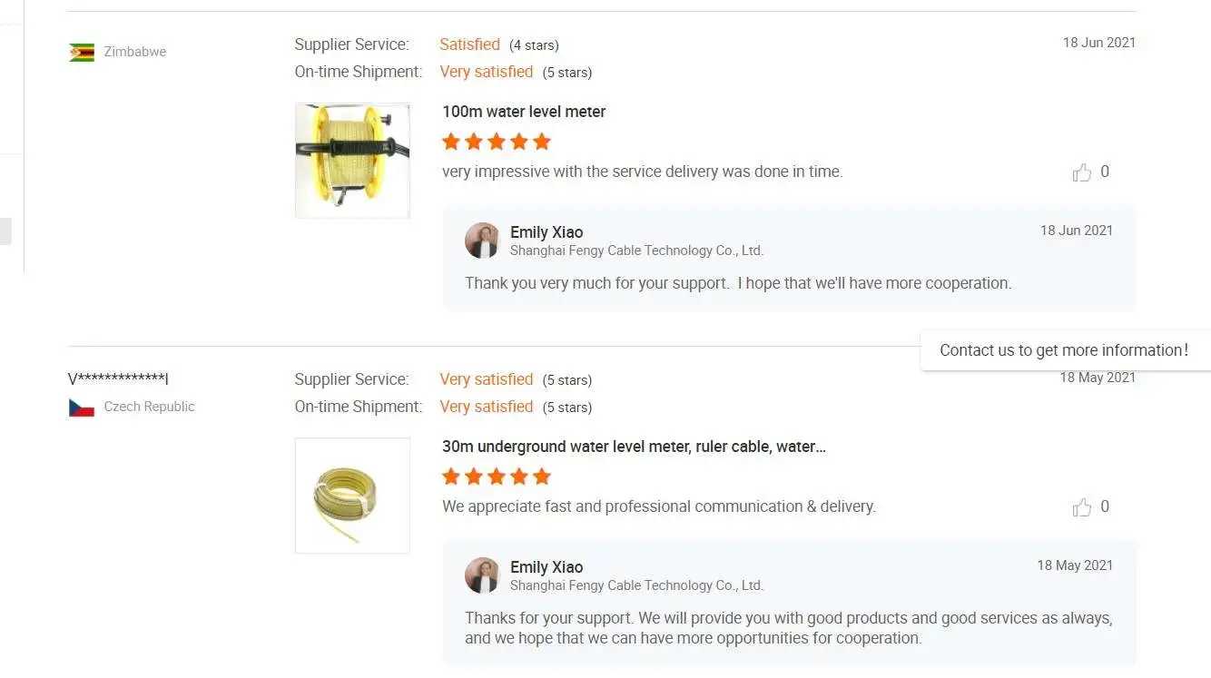This screenshot has width=1211, height=678.
Task: Click thumbs-up icon on Zimbabwe review
Action: [x=1081, y=172]
